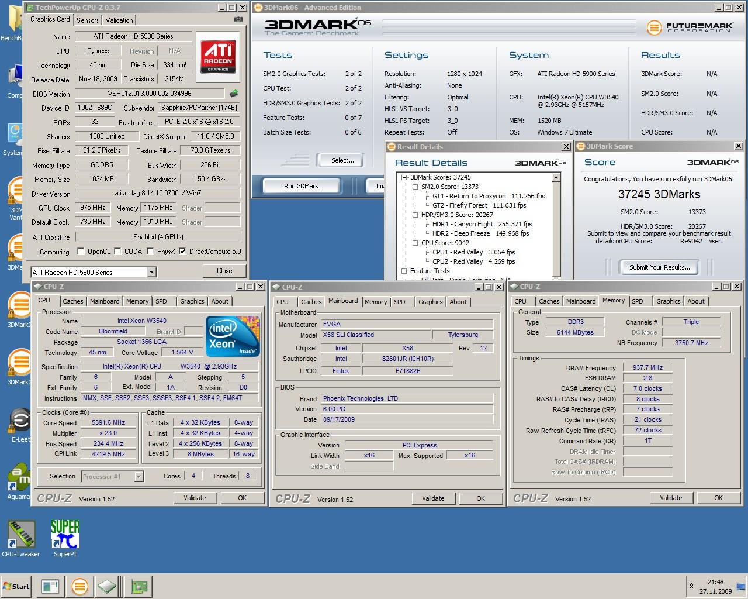
Task: Click the mainboard Model field X58 SLI Classified
Action: click(x=375, y=335)
